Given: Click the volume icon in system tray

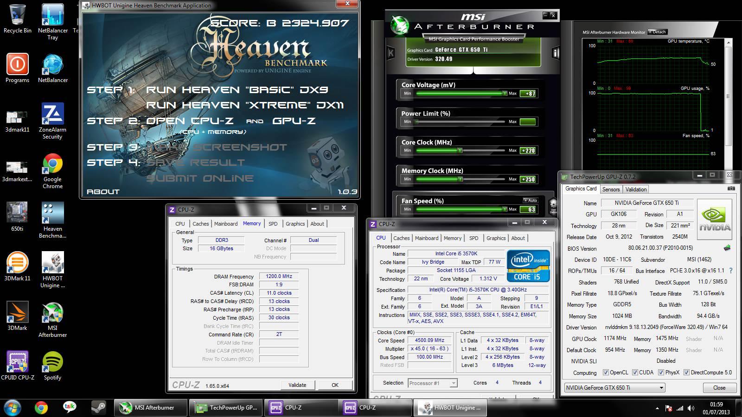Looking at the screenshot, I should click(691, 408).
